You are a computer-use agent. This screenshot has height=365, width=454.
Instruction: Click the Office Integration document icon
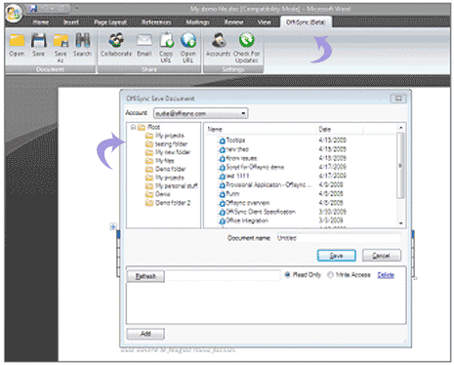[x=222, y=221]
